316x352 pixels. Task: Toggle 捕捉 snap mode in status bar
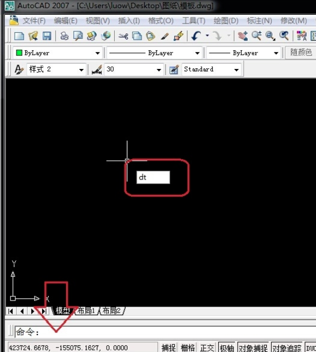click(168, 348)
